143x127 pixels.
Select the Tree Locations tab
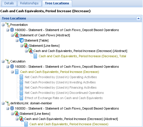(57, 3)
